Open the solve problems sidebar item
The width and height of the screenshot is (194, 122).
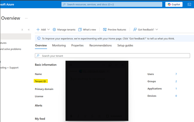11,49
